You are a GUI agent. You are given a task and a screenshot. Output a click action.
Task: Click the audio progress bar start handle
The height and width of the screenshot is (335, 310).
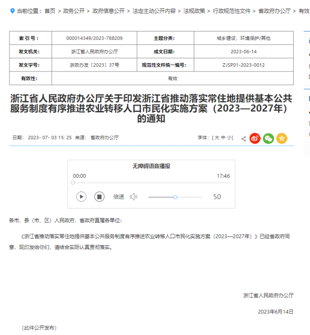click(x=73, y=183)
